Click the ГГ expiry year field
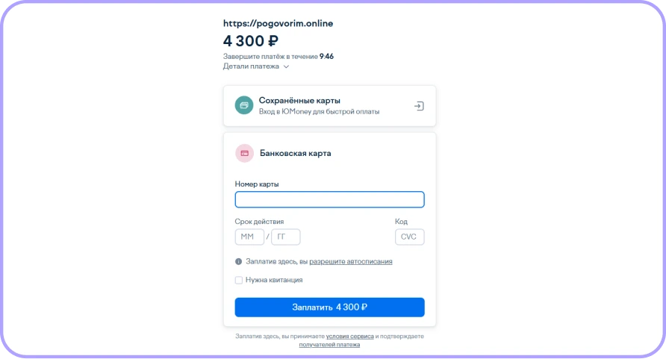Image resolution: width=666 pixels, height=359 pixels. point(285,237)
